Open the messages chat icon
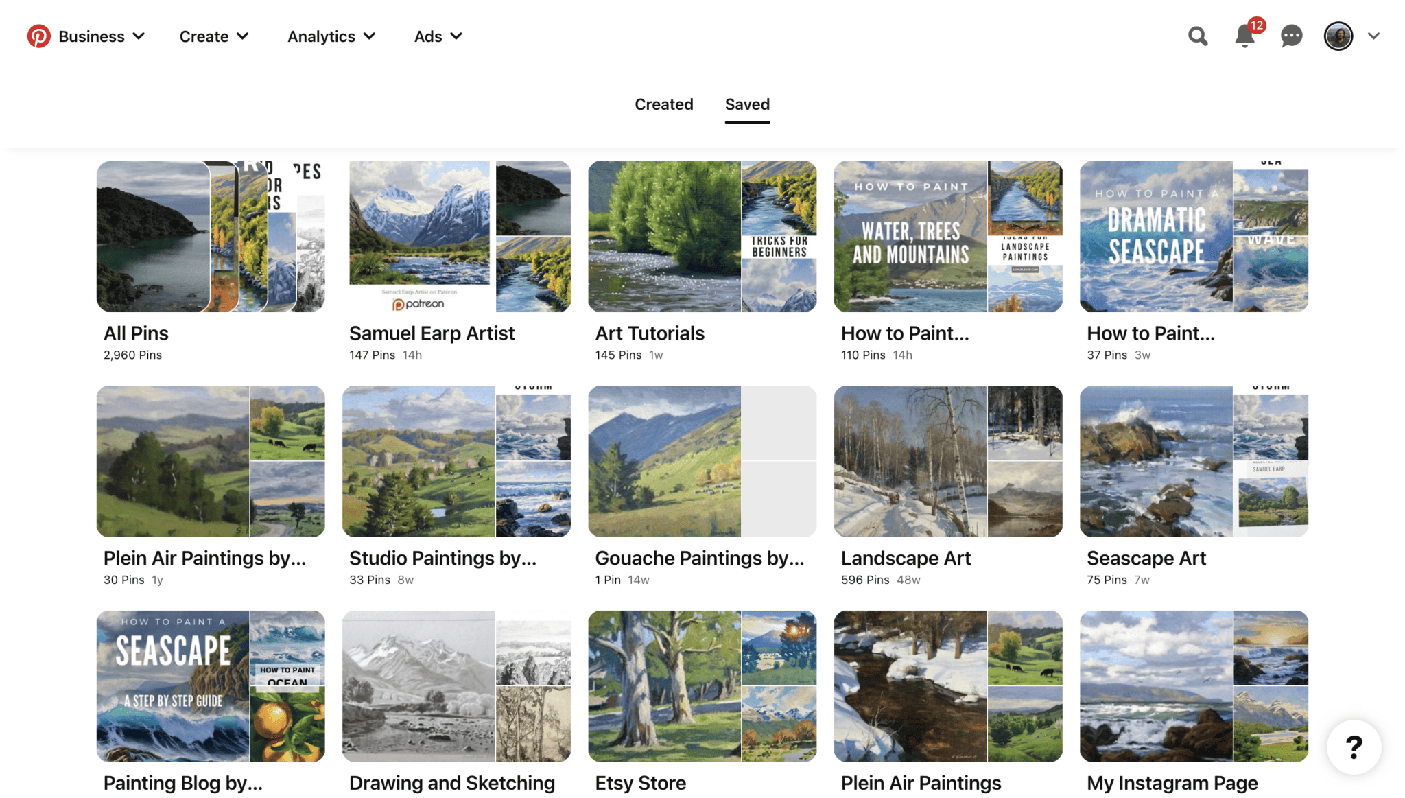Screen dimensions: 1405x798 (x=1292, y=36)
